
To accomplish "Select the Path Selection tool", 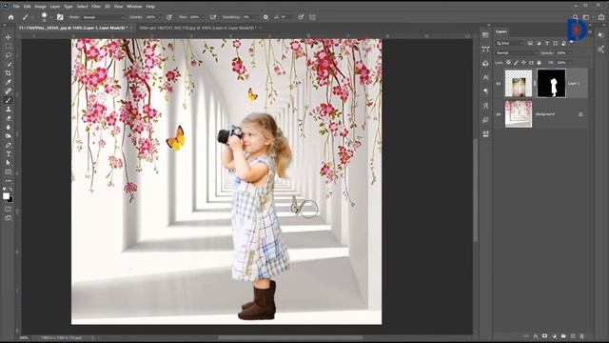I will pos(9,163).
